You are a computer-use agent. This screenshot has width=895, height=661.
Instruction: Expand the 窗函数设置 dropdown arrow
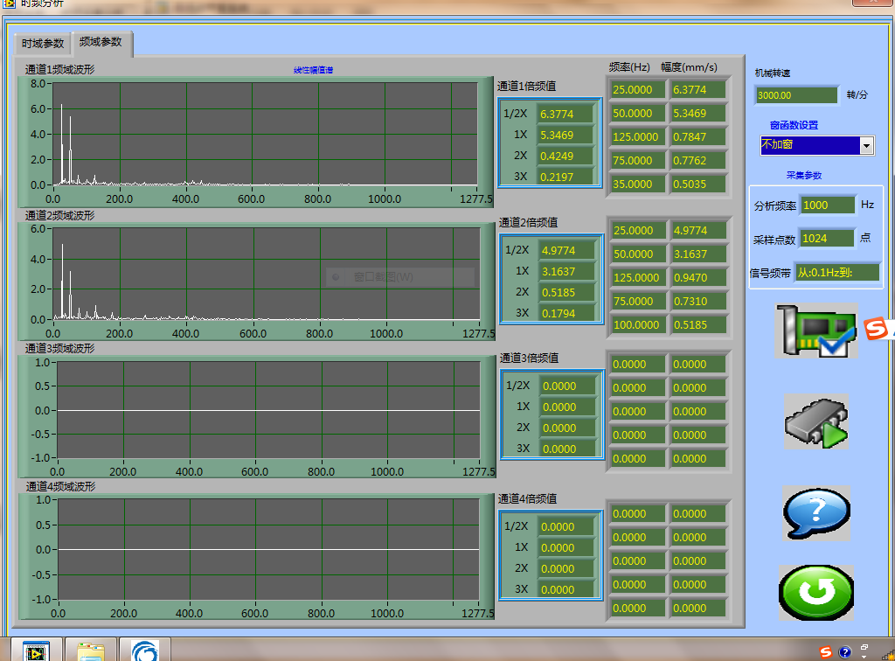pos(866,145)
